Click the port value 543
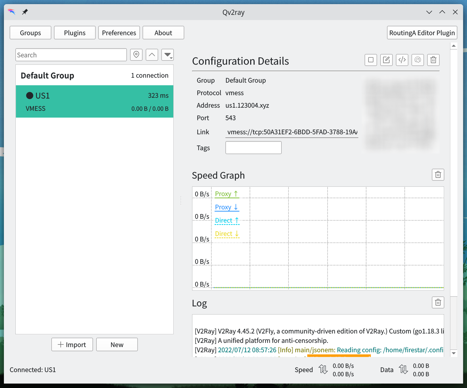The height and width of the screenshot is (388, 467). tap(230, 118)
